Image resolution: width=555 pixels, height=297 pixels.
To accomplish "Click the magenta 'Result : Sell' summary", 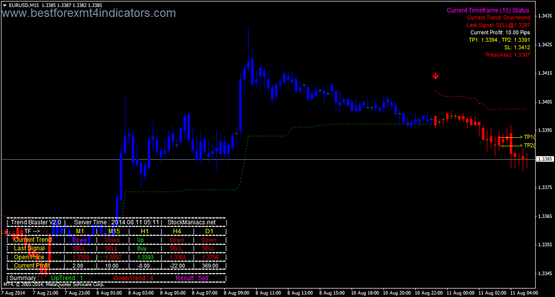I will [192, 278].
